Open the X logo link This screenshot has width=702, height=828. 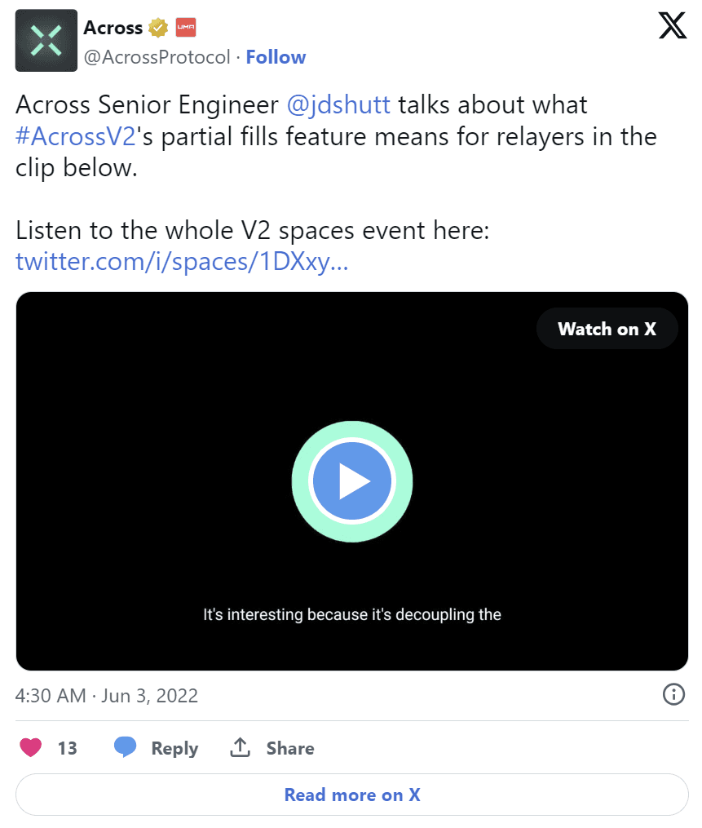[x=672, y=27]
